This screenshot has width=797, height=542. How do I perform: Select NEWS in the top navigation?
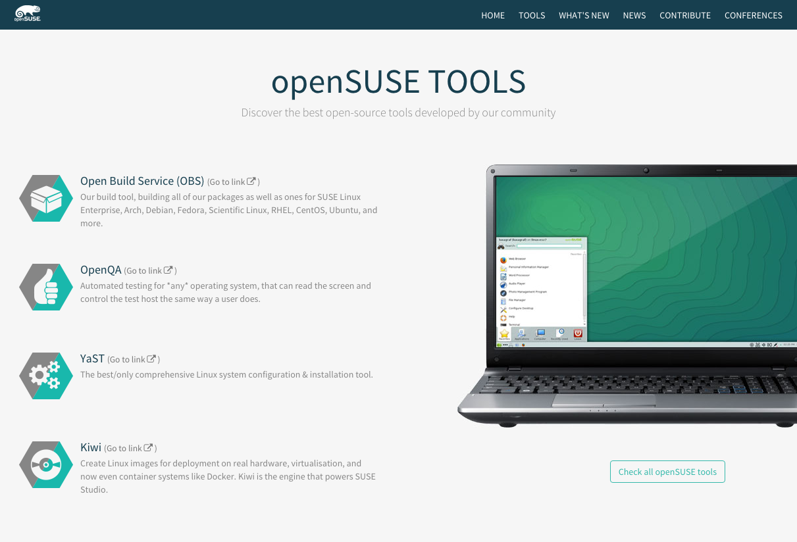point(634,15)
